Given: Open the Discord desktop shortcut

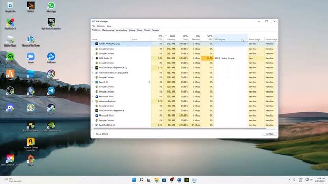Looking at the screenshot, I should click(10, 109).
